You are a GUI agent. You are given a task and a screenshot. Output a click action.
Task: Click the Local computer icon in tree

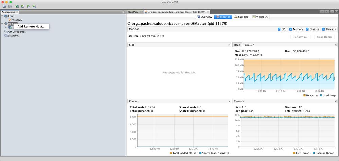tap(6, 16)
